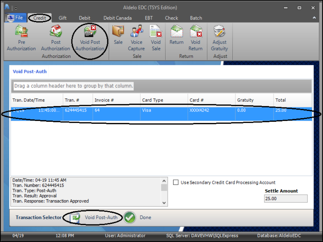The height and width of the screenshot is (242, 323).
Task: Click 'Tran. Response: Transaction Approved' text
Action: coord(51,201)
